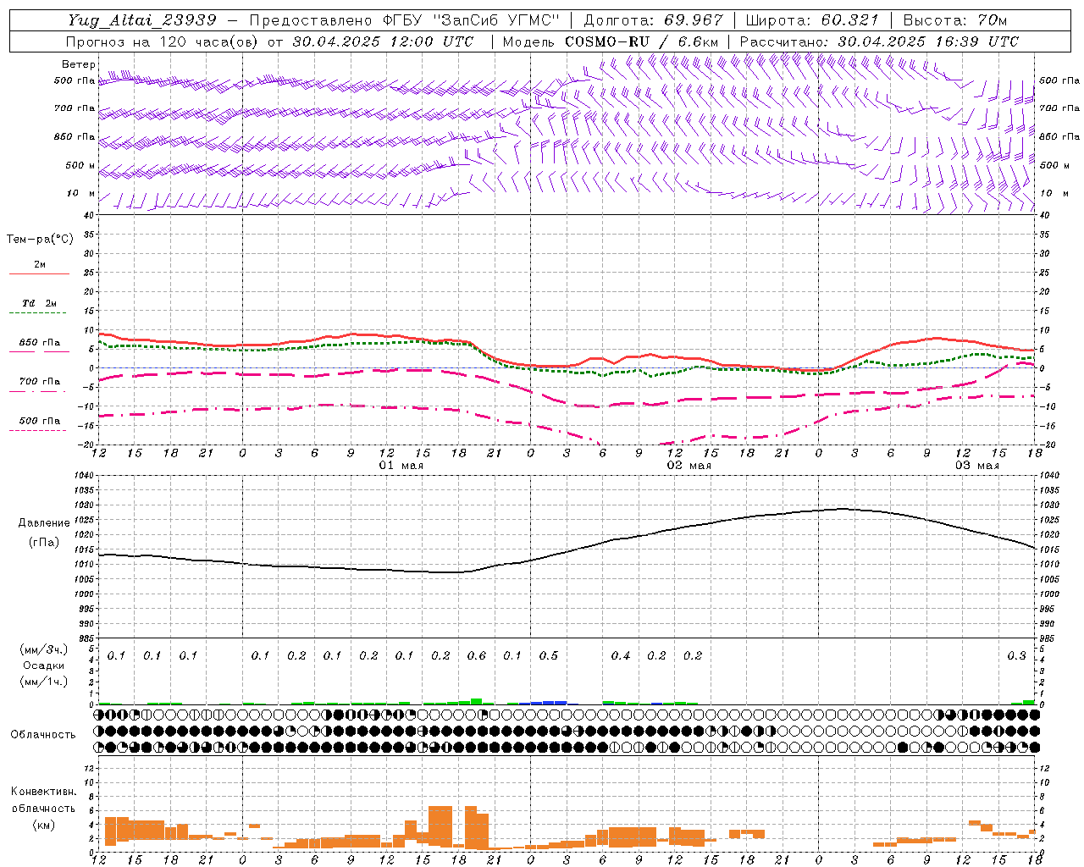The image size is (1084, 867).
Task: Click the Тем-ра(°C) temperature section label
Action: pos(40,240)
